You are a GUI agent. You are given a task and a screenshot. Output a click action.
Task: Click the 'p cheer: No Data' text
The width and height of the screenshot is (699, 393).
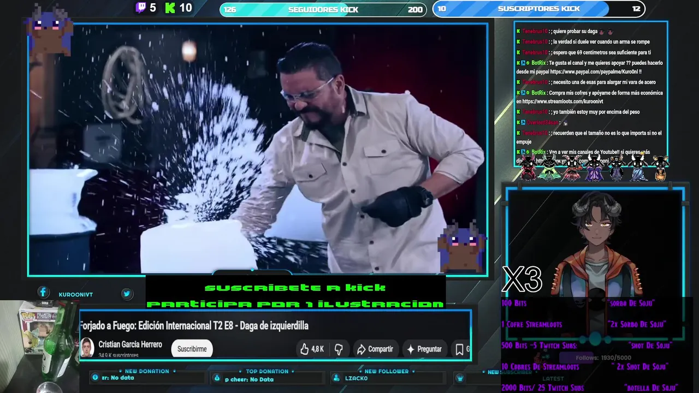click(x=249, y=379)
